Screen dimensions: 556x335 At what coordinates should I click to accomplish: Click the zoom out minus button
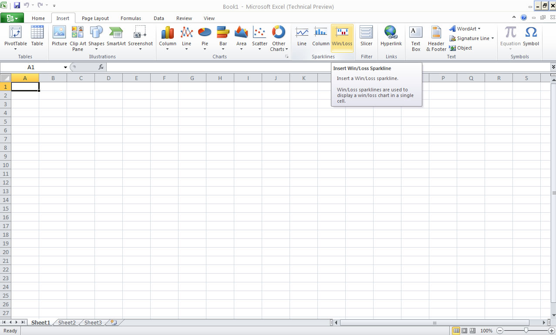[x=500, y=331]
